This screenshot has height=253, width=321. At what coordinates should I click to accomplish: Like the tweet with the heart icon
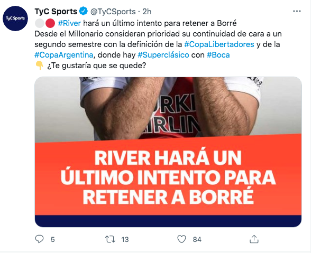pos(181,239)
